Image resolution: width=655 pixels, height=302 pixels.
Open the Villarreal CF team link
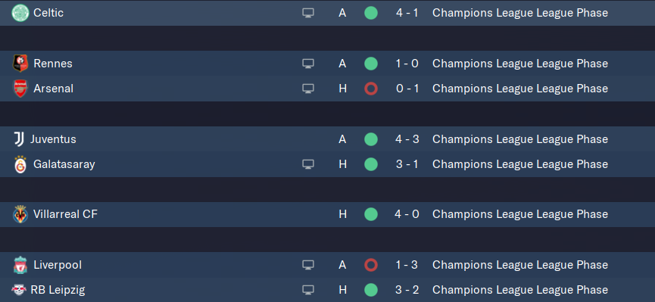point(66,214)
